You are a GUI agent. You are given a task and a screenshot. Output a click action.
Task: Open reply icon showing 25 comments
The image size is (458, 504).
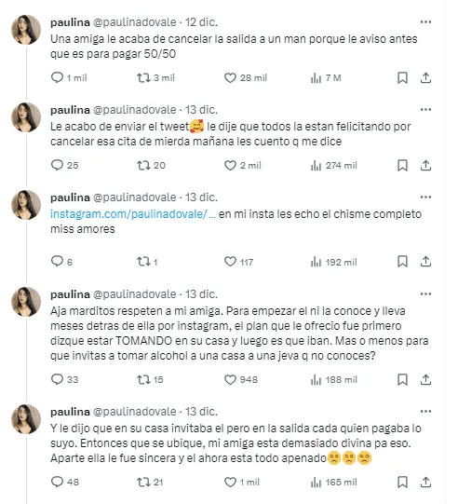click(x=57, y=165)
